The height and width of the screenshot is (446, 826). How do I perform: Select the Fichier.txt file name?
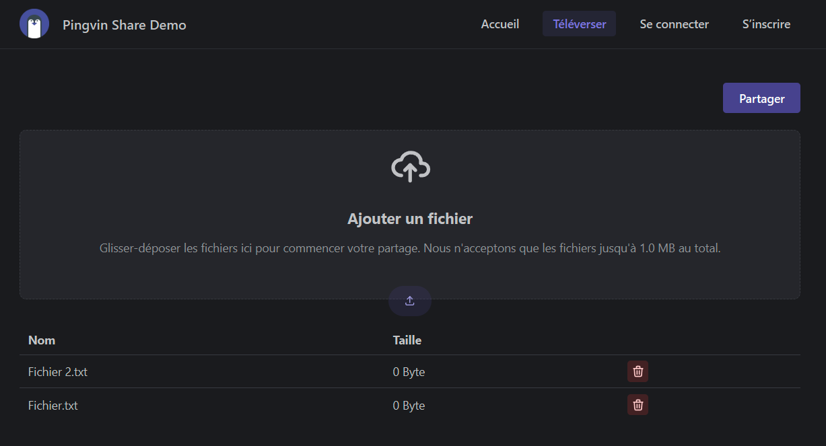53,406
